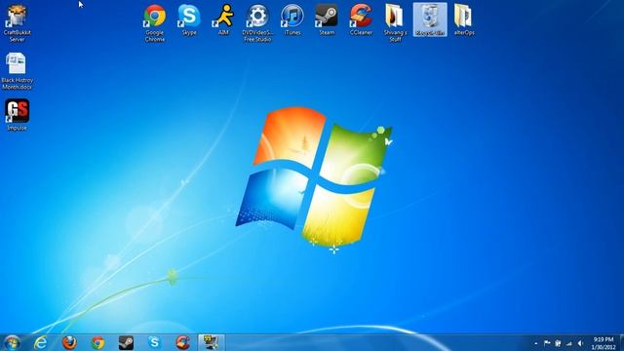
Task: Select the iTunes desktop shortcut
Action: click(292, 20)
